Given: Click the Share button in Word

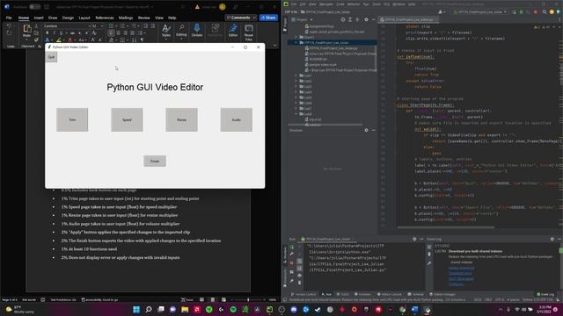Looking at the screenshot, I should 268,18.
